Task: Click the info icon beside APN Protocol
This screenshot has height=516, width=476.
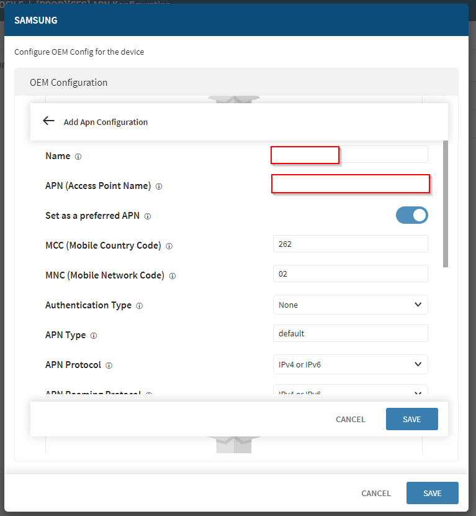Action: point(109,366)
